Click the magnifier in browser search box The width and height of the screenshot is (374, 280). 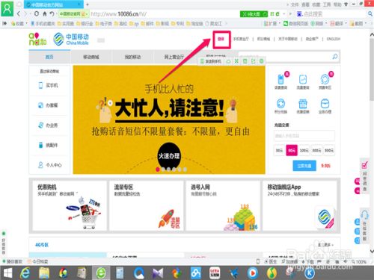tap(370, 14)
